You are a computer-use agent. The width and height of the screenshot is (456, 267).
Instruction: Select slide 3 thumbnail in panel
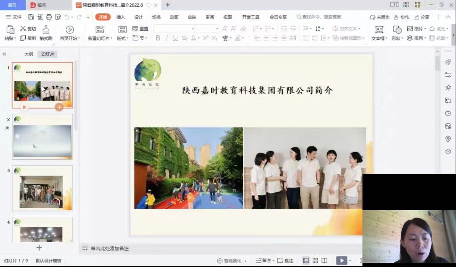(x=42, y=188)
